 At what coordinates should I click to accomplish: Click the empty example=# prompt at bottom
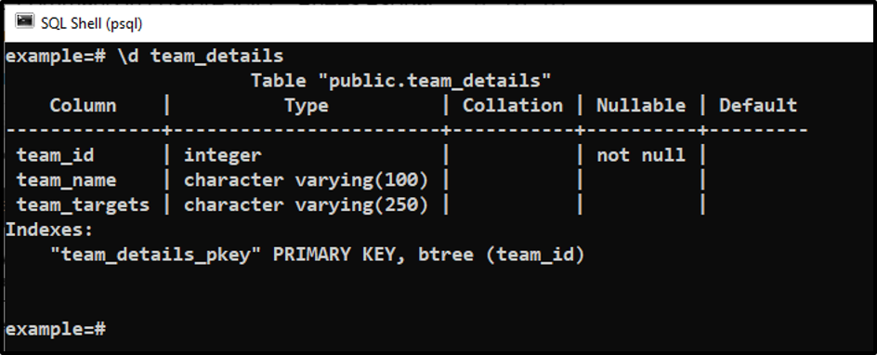(x=56, y=329)
